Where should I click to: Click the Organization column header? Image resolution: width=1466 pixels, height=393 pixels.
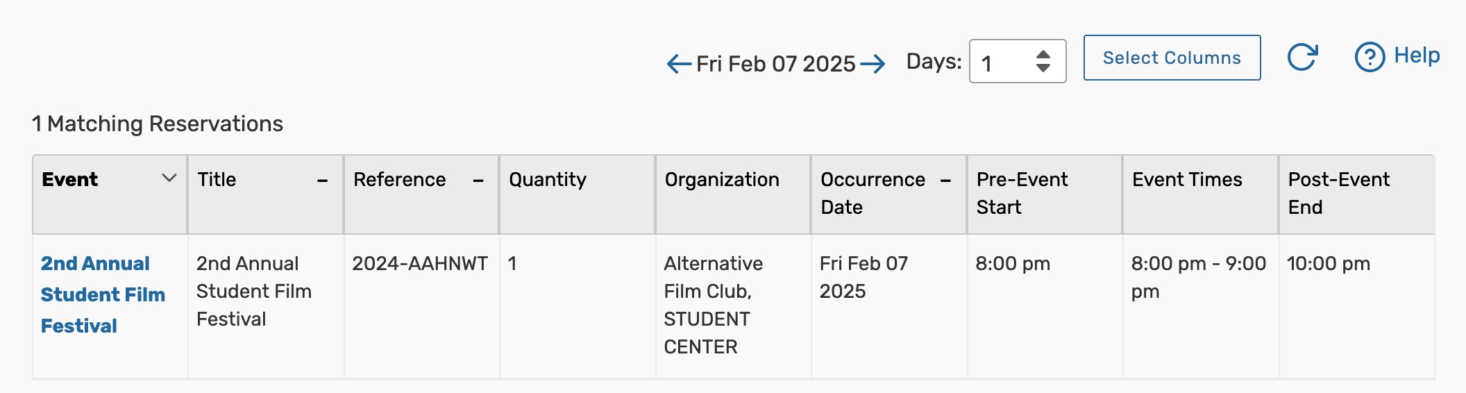pos(722,180)
